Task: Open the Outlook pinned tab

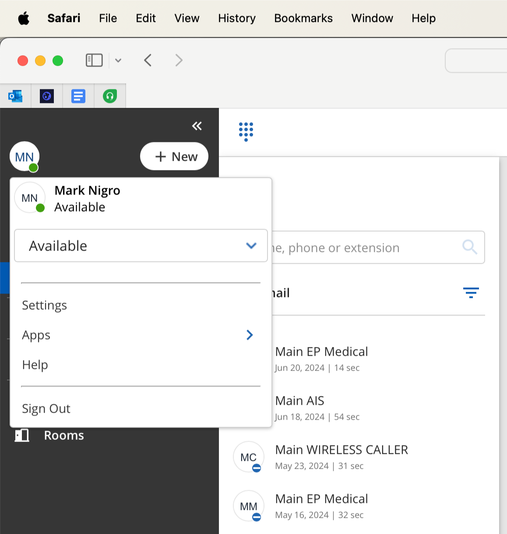Action: [x=15, y=96]
